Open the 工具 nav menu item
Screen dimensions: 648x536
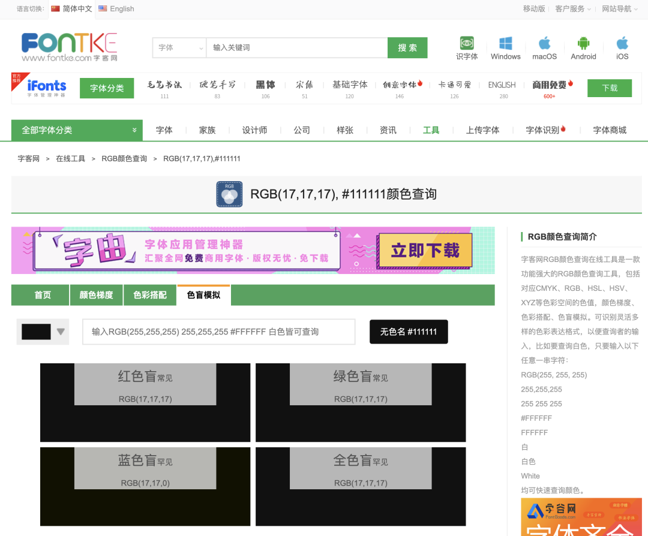(x=431, y=131)
